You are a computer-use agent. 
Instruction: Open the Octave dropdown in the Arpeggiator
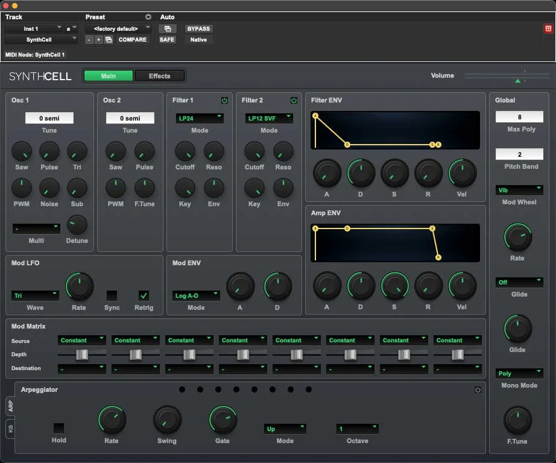[357, 429]
